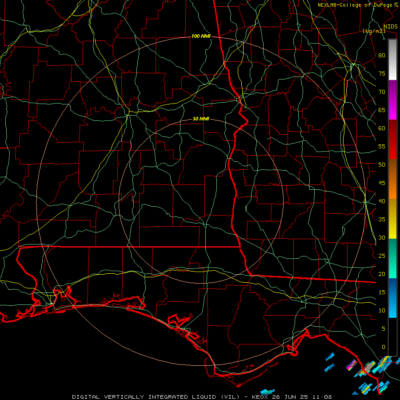Click the 50 value on the scale

[x=382, y=165]
